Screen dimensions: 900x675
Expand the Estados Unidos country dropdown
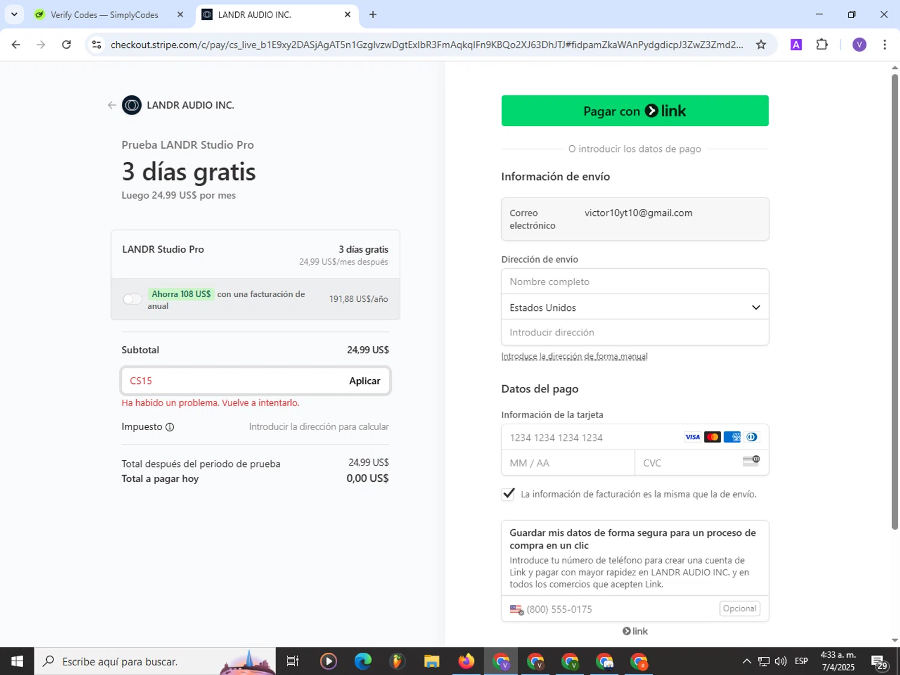pos(635,307)
